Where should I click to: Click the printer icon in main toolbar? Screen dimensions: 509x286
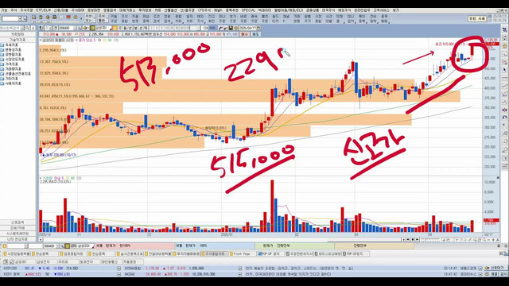coord(33,17)
